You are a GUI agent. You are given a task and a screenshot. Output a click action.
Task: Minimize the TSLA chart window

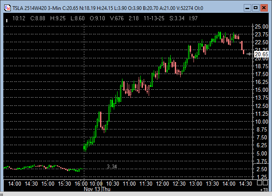[247, 7]
